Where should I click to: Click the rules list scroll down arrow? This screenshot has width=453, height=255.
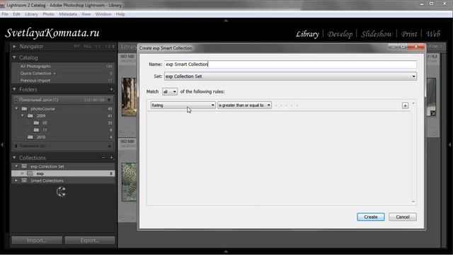click(413, 201)
